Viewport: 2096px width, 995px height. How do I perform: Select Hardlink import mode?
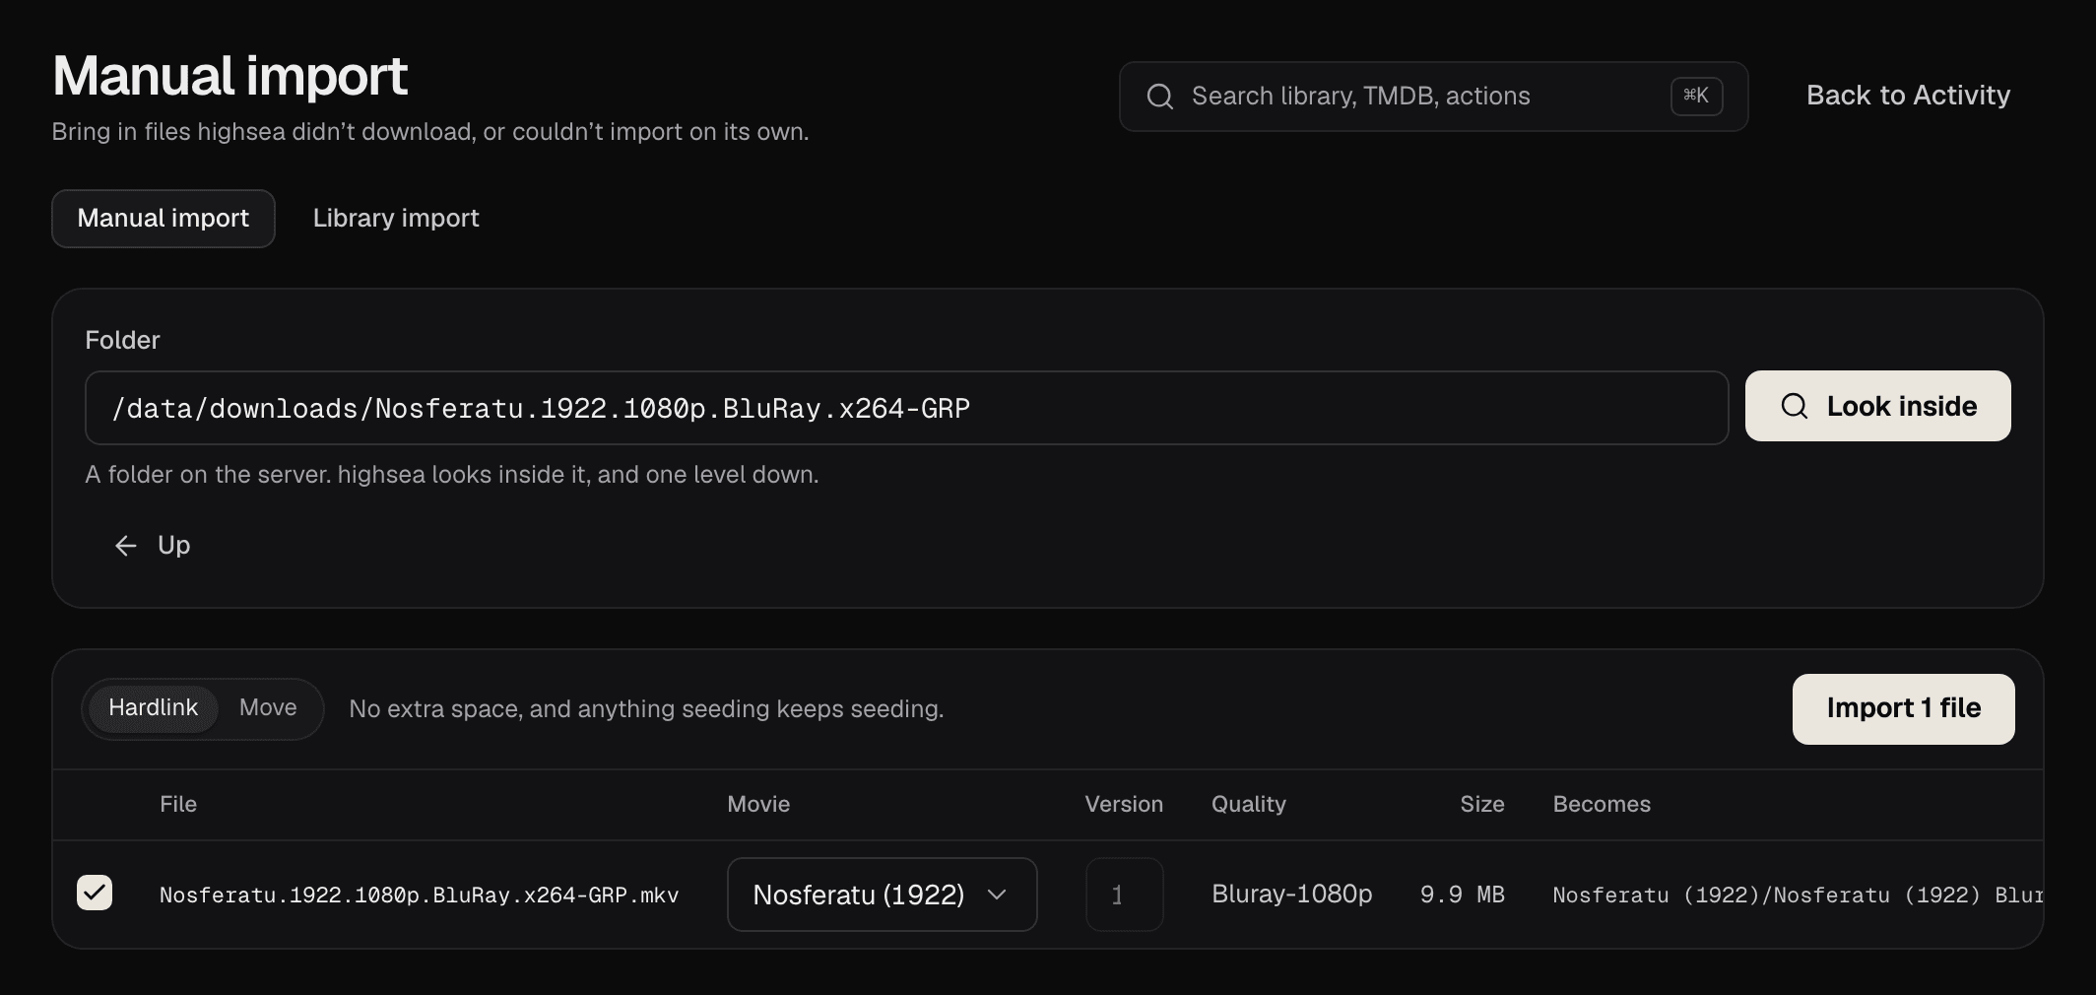pos(153,708)
